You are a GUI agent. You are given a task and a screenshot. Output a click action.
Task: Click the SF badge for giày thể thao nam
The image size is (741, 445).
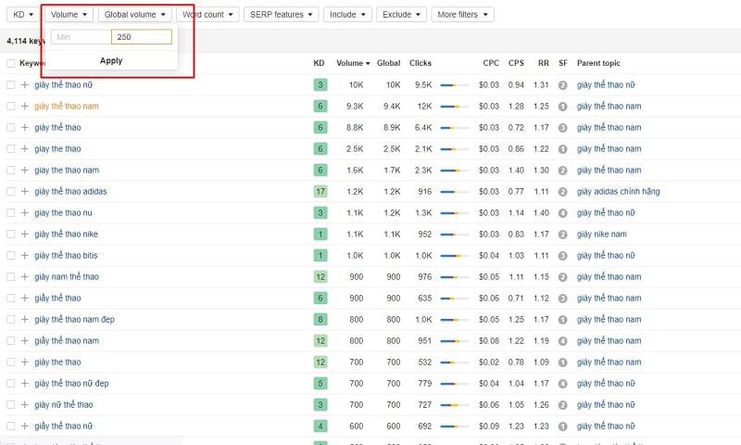(562, 107)
